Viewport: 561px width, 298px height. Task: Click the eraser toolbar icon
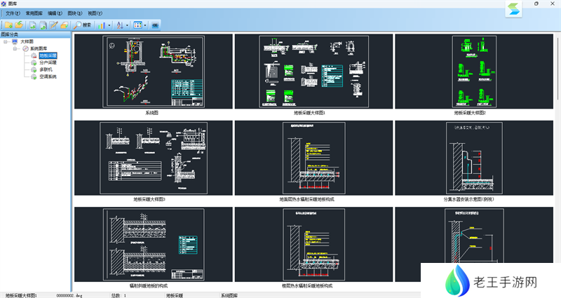click(x=64, y=25)
